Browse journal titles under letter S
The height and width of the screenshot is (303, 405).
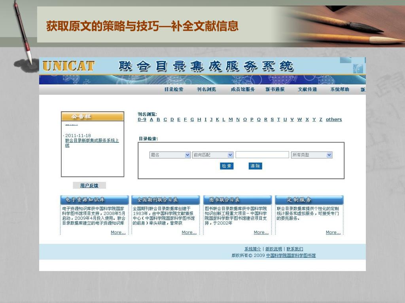pyautogui.click(x=272, y=120)
